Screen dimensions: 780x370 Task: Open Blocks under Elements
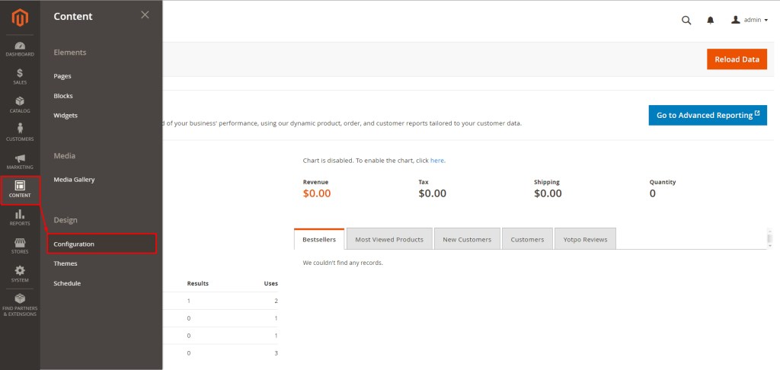63,95
